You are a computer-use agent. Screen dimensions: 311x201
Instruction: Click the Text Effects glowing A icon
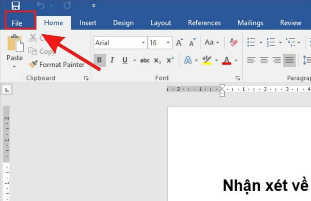188,60
